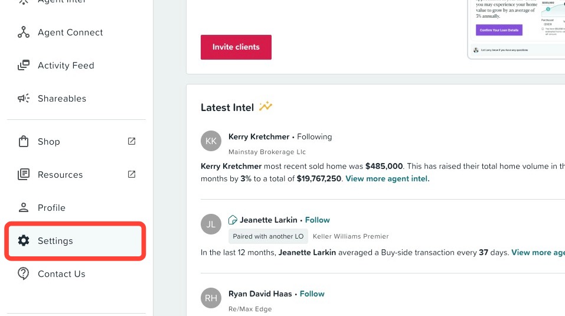Viewport: 565px width, 316px height.
Task: Select Settings in the sidebar
Action: click(x=76, y=241)
